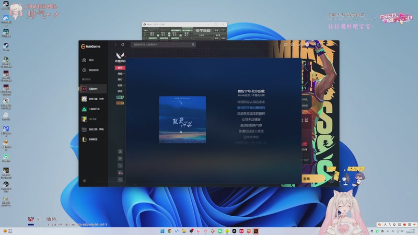This screenshot has height=235, width=418.
Task: Click lyric line 是你的甜美气息
Action: click(251, 125)
